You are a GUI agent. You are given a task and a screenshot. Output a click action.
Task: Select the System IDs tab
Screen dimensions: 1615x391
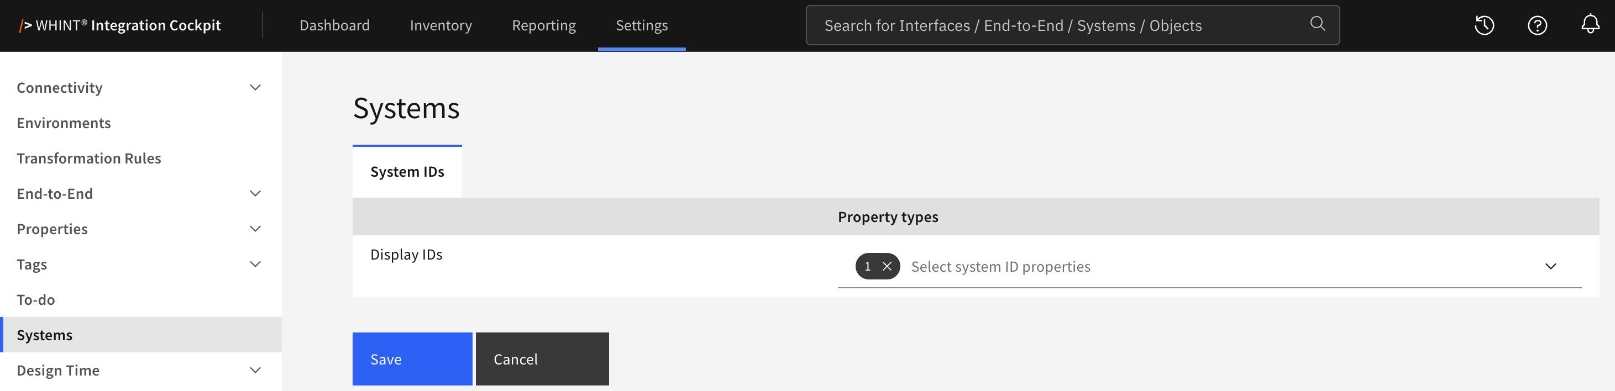(x=407, y=172)
